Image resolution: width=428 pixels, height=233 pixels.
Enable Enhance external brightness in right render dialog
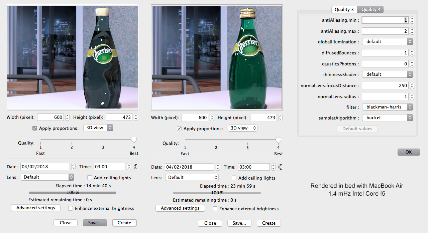[x=215, y=209]
